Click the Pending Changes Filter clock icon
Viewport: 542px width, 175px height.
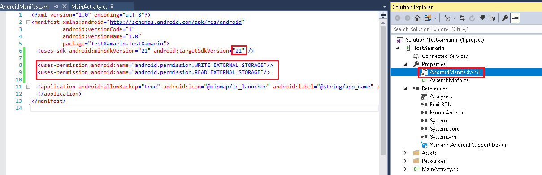(x=448, y=18)
